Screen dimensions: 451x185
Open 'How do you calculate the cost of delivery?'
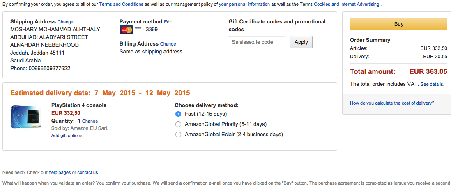(392, 103)
